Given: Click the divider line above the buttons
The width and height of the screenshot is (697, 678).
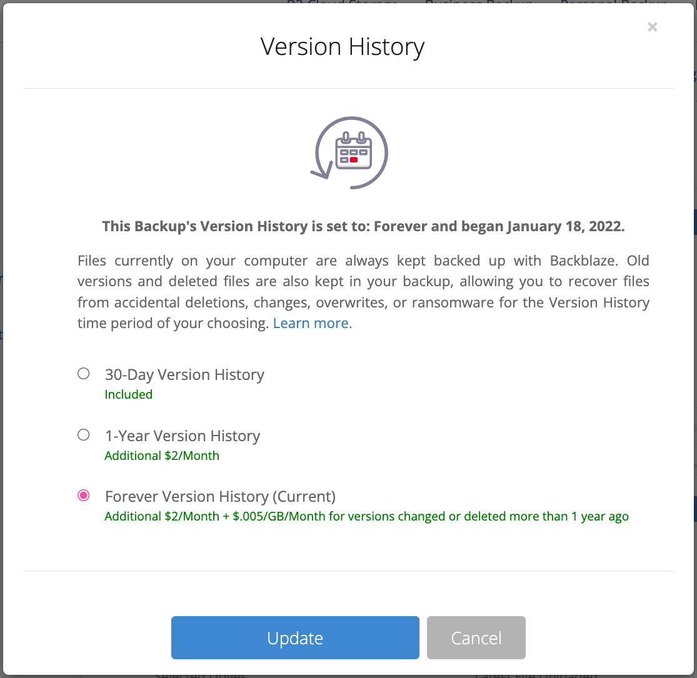Looking at the screenshot, I should [x=349, y=571].
